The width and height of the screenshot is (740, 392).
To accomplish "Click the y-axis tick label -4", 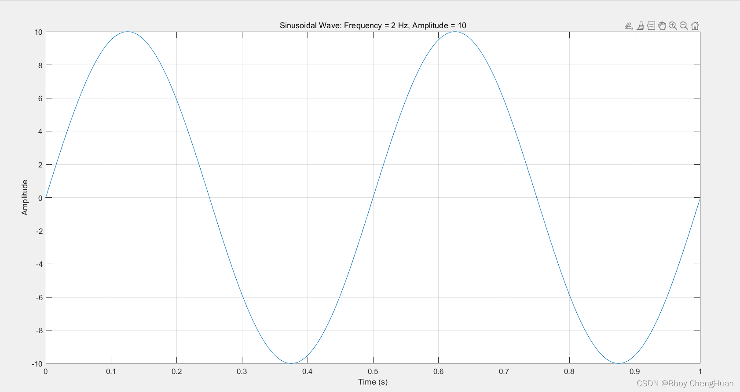I will (x=39, y=264).
